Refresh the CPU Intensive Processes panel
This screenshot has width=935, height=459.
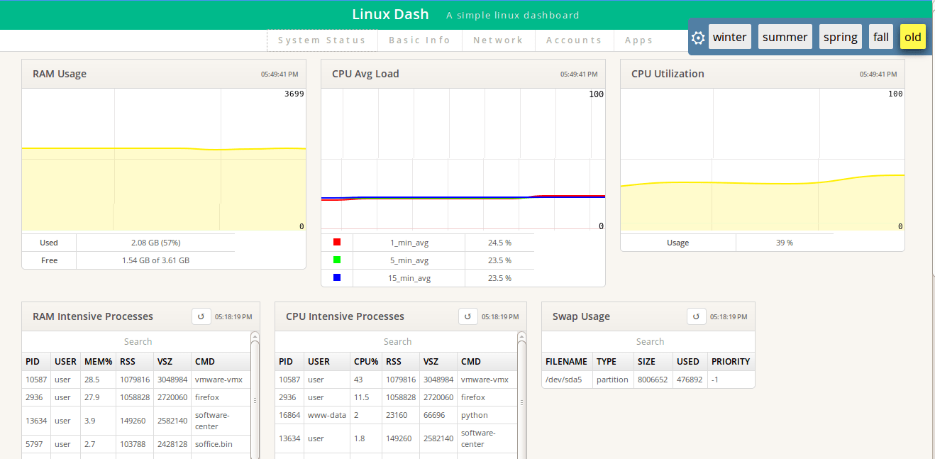[x=468, y=316]
